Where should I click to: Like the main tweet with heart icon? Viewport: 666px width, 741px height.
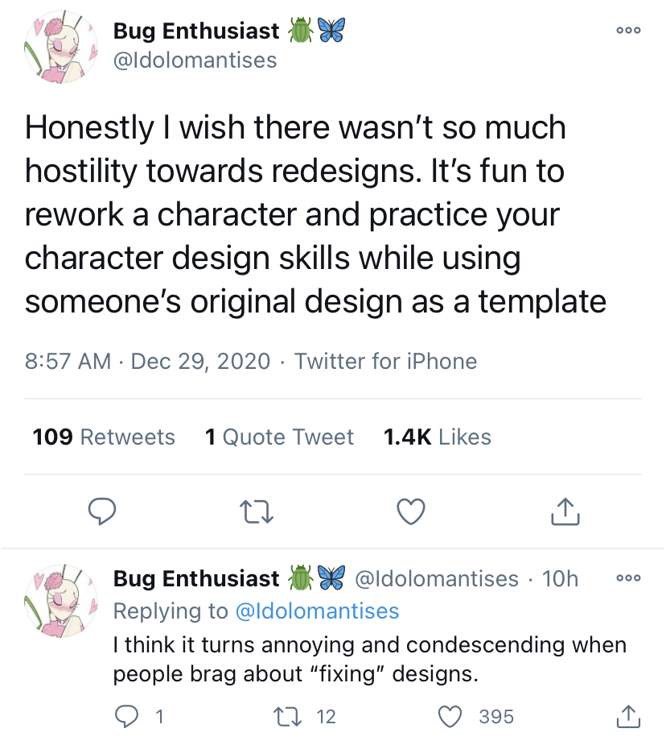coord(411,511)
